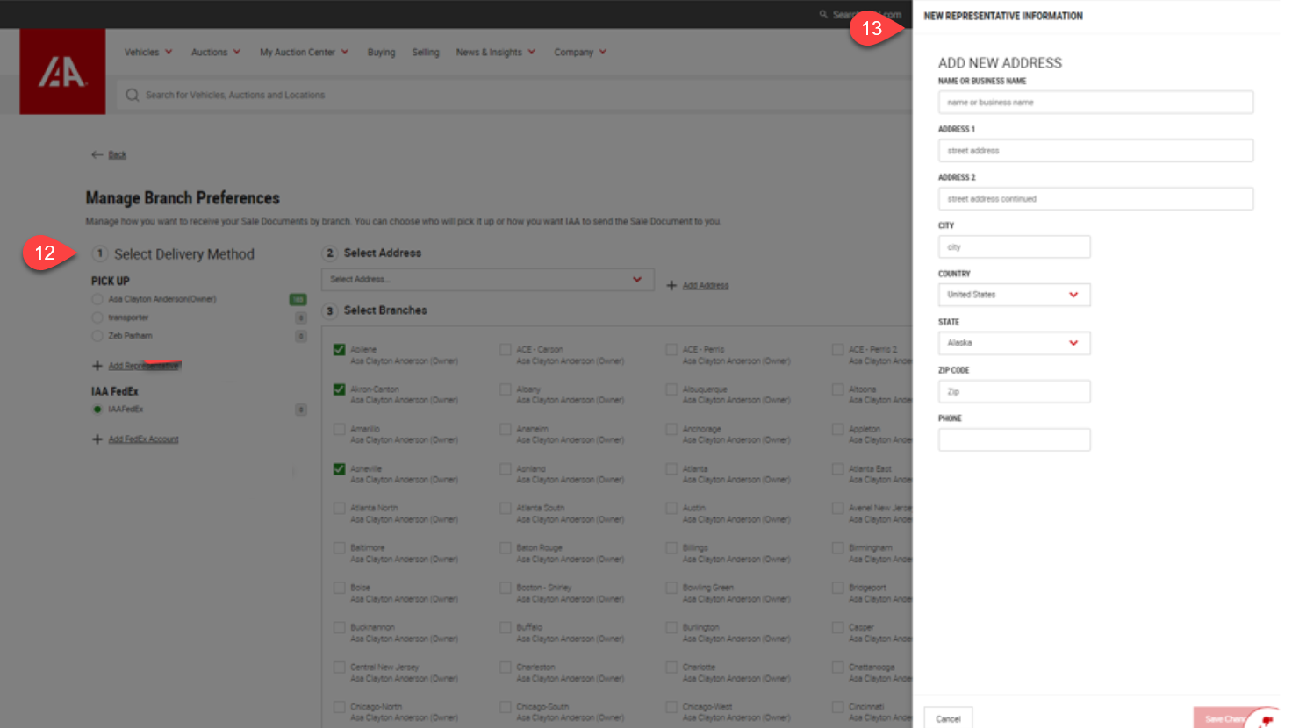The width and height of the screenshot is (1299, 728).
Task: Click the Name or Business Name field
Action: pos(1094,103)
